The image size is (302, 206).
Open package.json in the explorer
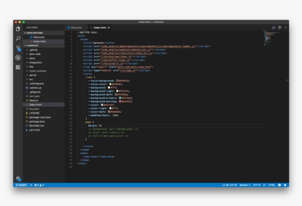click(37, 121)
